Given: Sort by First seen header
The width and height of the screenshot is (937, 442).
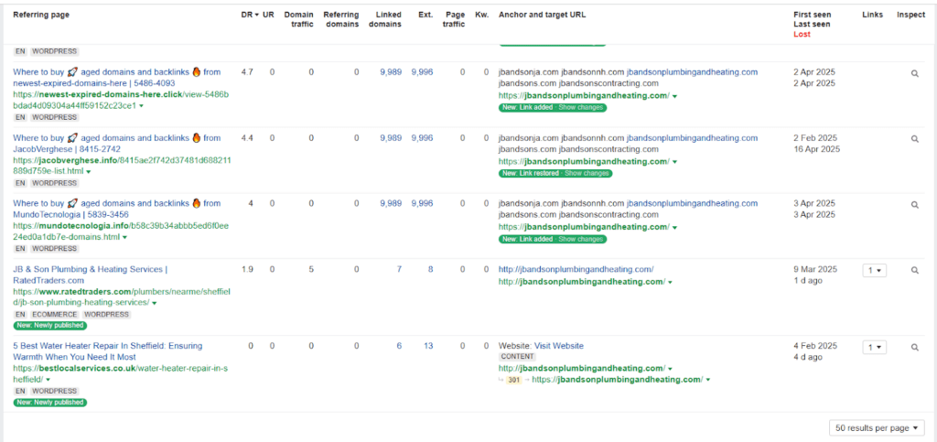Looking at the screenshot, I should click(x=813, y=15).
